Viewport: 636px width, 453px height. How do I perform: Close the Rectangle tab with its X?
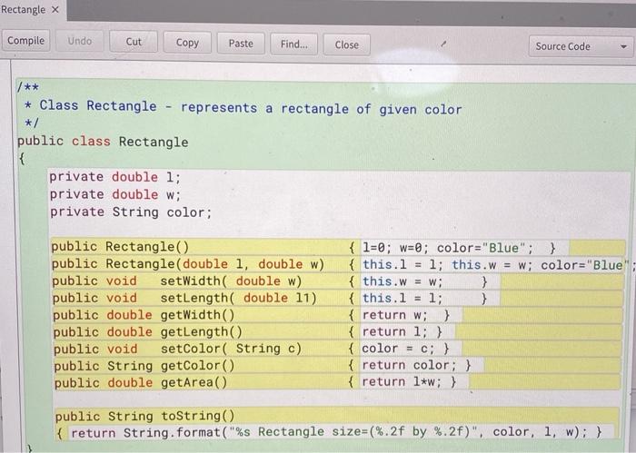click(x=55, y=9)
